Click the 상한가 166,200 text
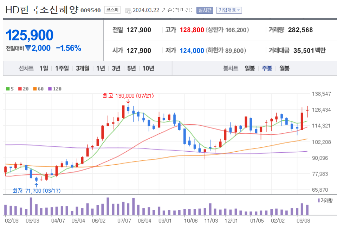This screenshot has height=232, width=337. 227,30
